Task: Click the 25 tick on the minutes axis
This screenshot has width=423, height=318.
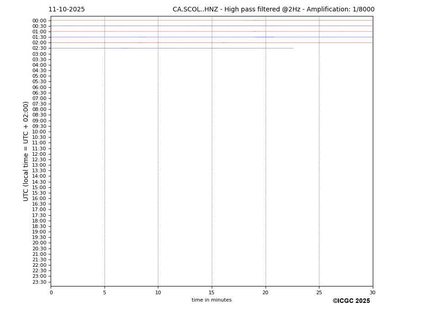Action: click(x=319, y=292)
